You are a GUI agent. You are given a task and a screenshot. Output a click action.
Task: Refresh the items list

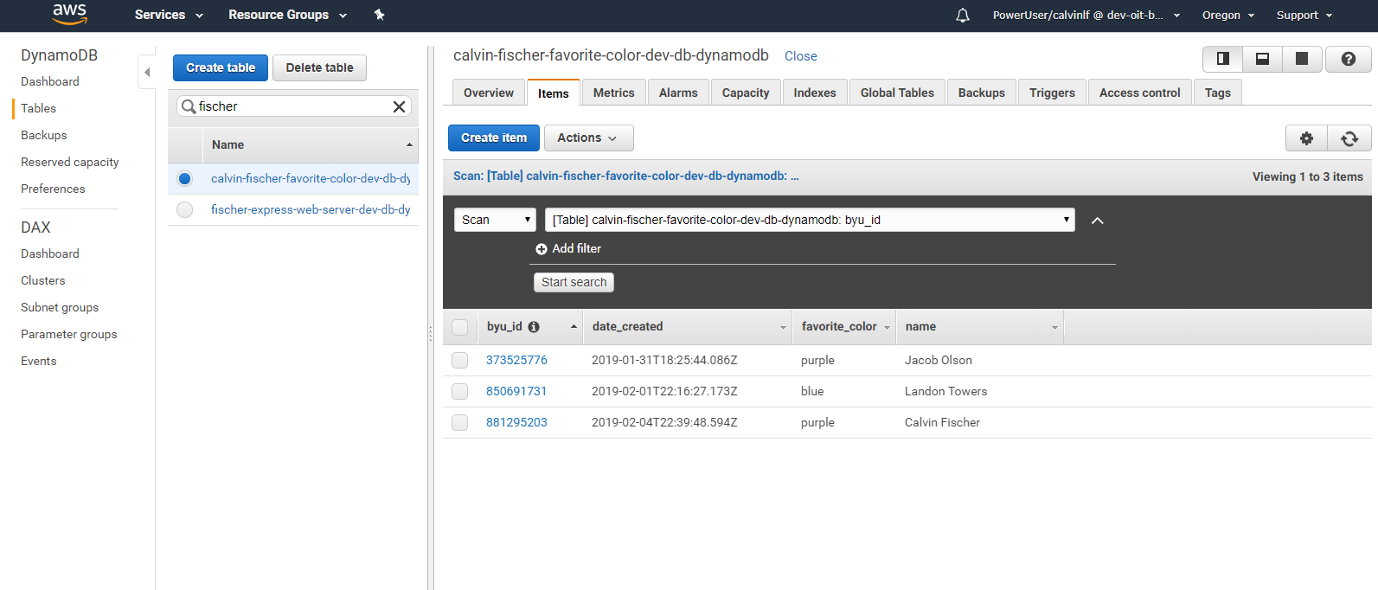pyautogui.click(x=1349, y=138)
